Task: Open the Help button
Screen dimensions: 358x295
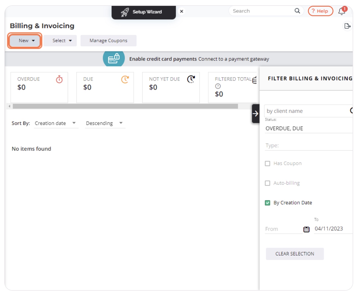Action: tap(320, 11)
